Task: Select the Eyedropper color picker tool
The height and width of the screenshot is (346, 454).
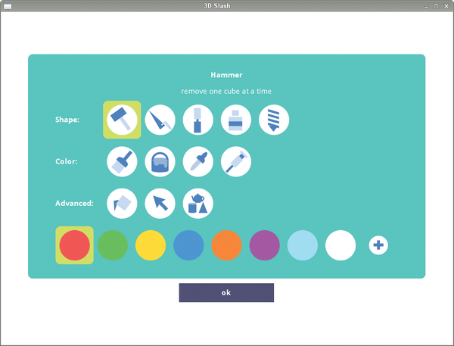Action: pos(197,161)
